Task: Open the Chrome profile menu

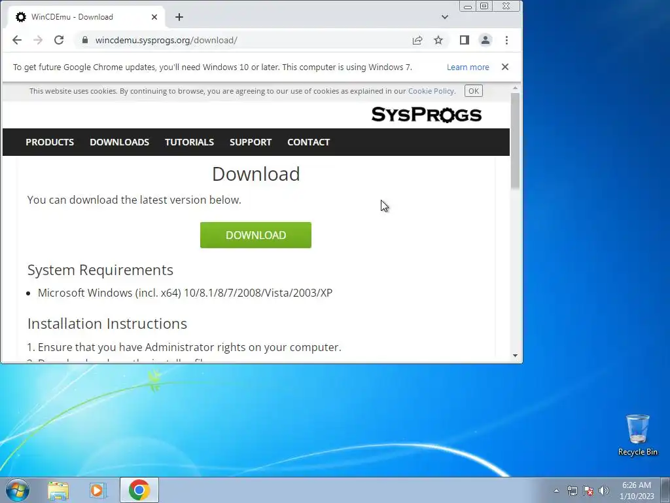Action: click(x=485, y=40)
